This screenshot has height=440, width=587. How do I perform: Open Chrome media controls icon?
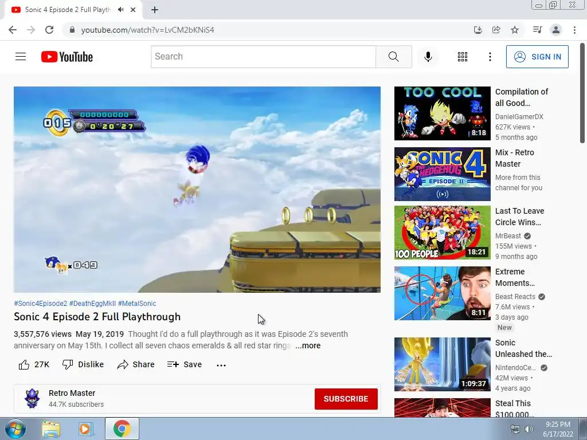[537, 30]
